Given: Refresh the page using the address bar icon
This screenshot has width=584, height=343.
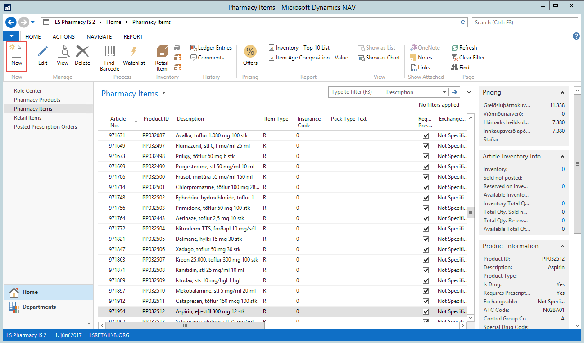Looking at the screenshot, I should [463, 22].
